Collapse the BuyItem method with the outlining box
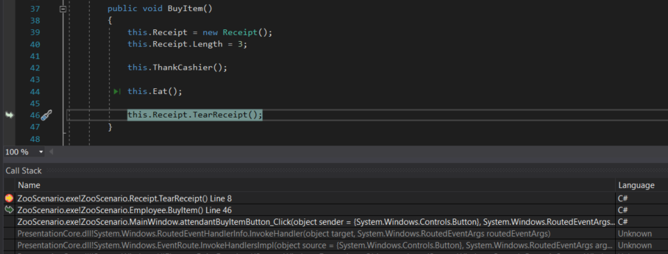This screenshot has height=254, width=668. (63, 8)
